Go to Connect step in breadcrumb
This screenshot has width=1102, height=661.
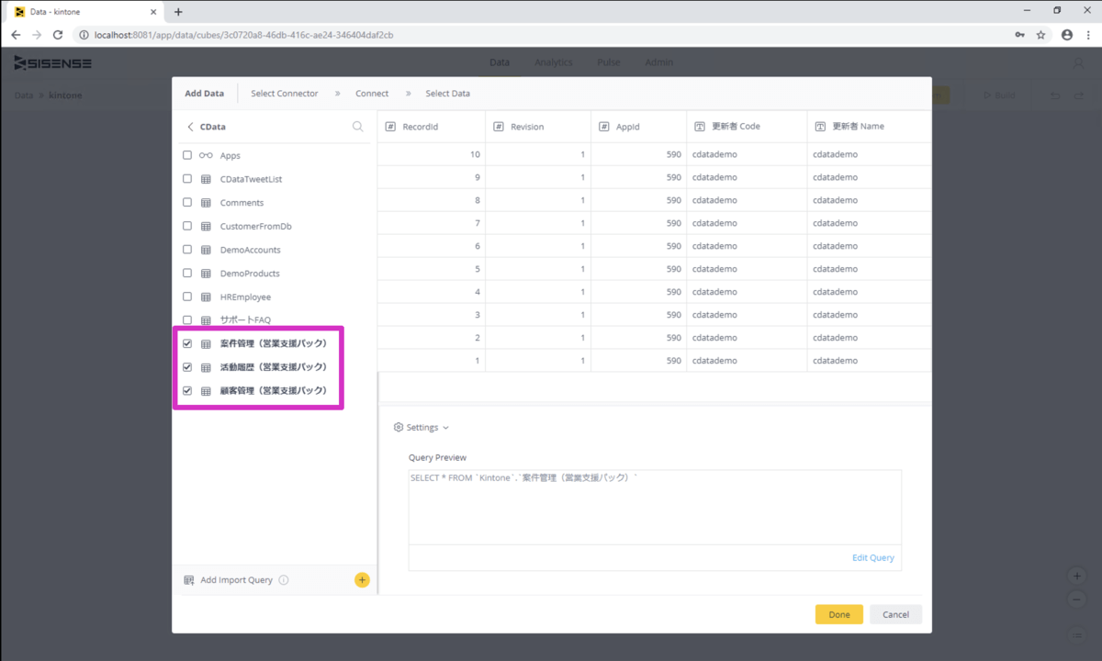coord(372,94)
